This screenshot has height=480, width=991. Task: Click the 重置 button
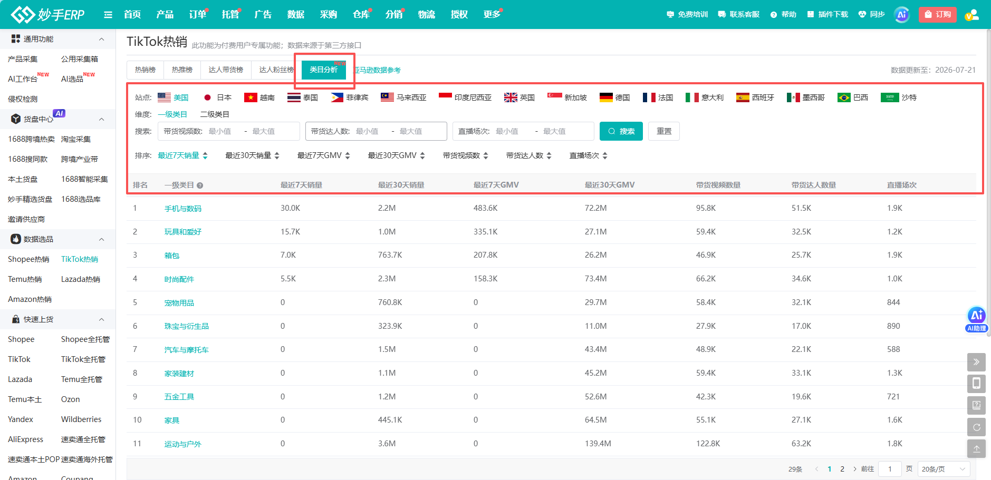click(664, 131)
